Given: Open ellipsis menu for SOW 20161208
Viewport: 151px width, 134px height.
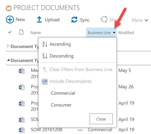Looking at the screenshot, I should [x=80, y=130].
